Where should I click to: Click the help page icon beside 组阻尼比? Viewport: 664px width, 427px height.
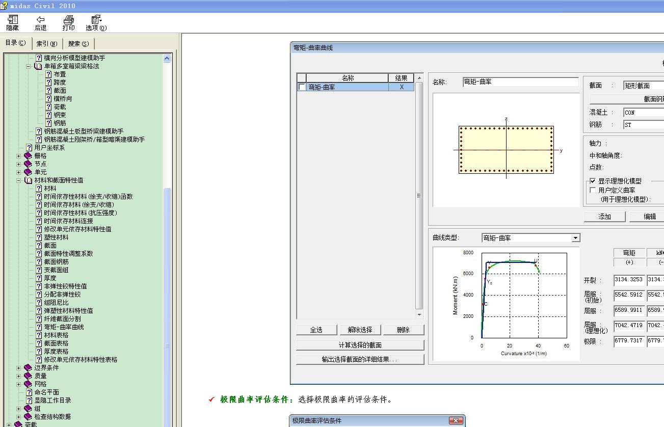(x=39, y=303)
